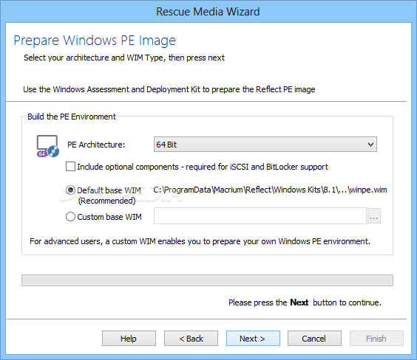The height and width of the screenshot is (360, 417).
Task: Open the browse ellipsis button
Action: pyautogui.click(x=374, y=216)
